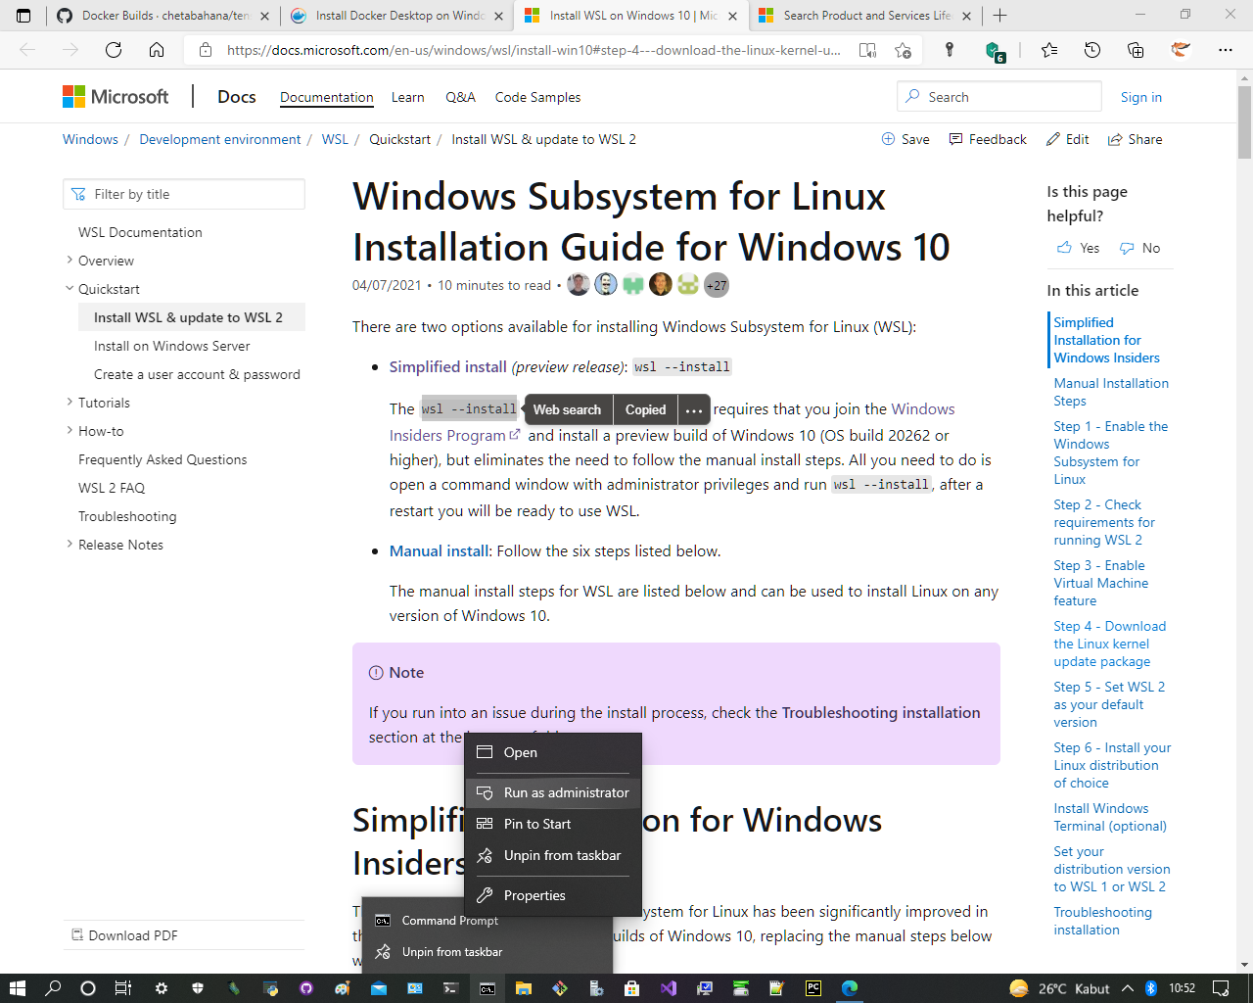This screenshot has width=1253, height=1003.
Task: Open notification center icon
Action: (1221, 988)
